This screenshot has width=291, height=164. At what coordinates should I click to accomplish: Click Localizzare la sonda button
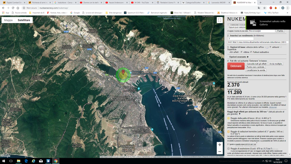click(x=256, y=70)
